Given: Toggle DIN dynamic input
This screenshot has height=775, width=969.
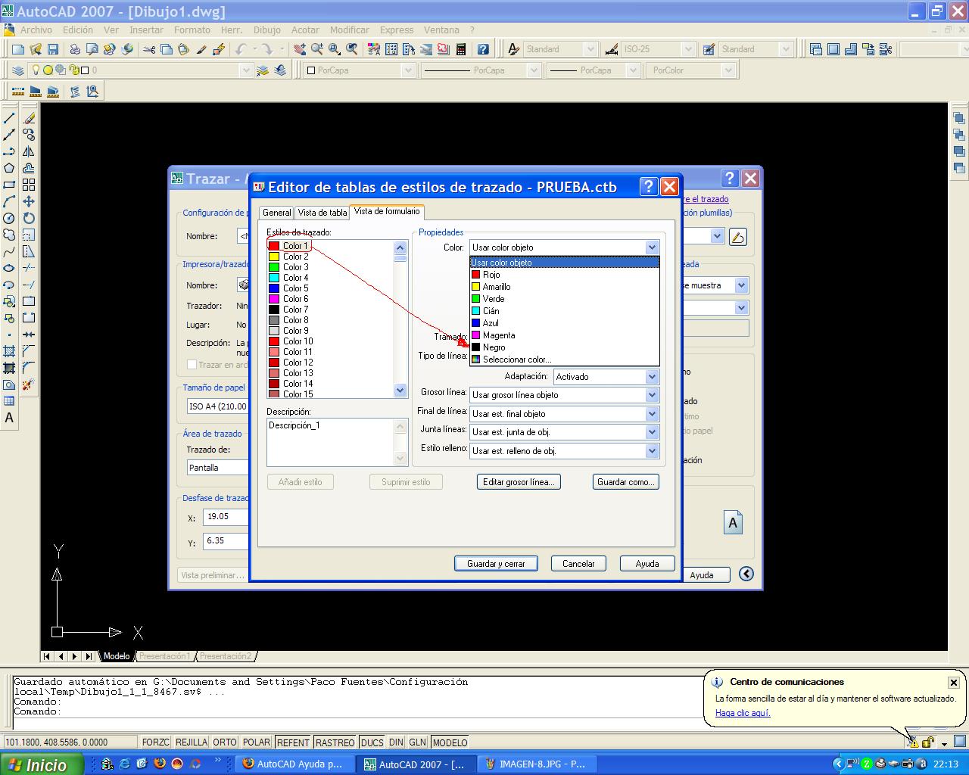Looking at the screenshot, I should [x=396, y=742].
